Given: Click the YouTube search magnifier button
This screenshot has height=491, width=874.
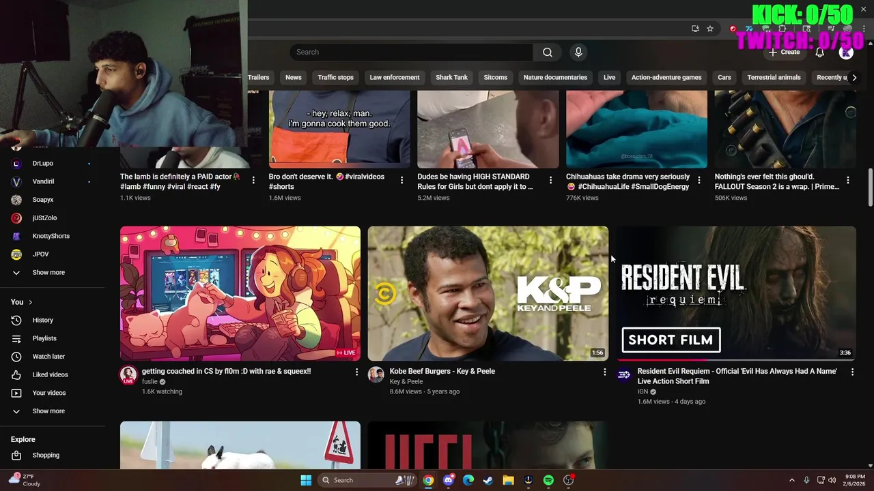Looking at the screenshot, I should tap(547, 53).
